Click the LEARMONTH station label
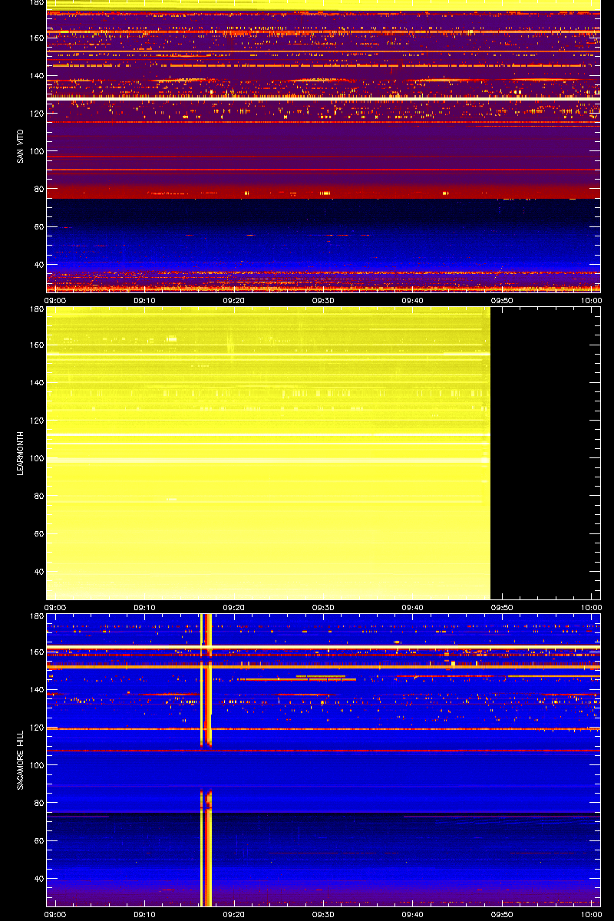The image size is (614, 921). coord(19,454)
